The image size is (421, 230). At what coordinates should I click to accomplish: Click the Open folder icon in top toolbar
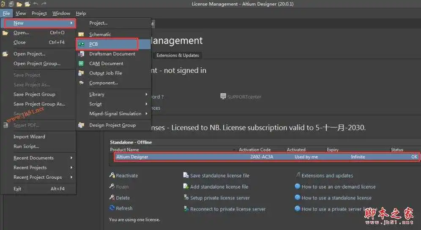(x=19, y=4)
